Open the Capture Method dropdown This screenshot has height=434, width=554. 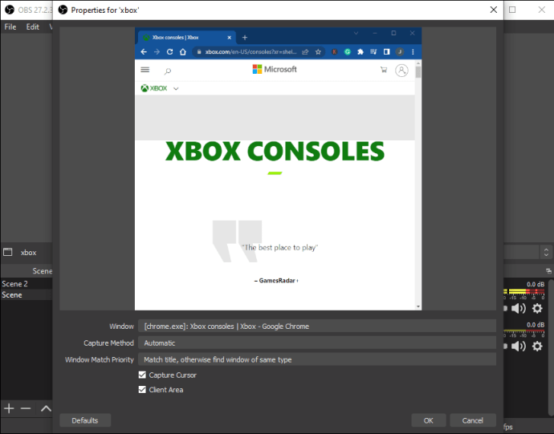(317, 343)
